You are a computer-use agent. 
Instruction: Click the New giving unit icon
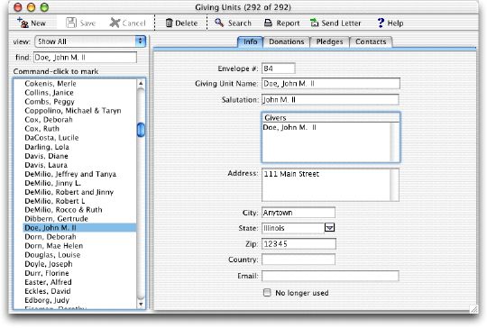[x=23, y=23]
